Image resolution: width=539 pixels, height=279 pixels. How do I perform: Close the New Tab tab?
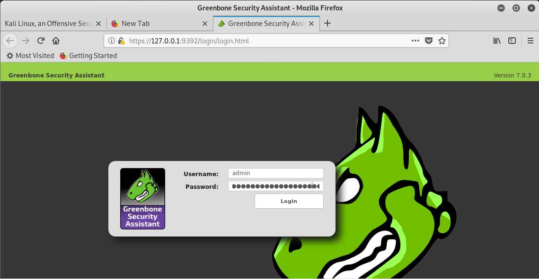coord(205,24)
